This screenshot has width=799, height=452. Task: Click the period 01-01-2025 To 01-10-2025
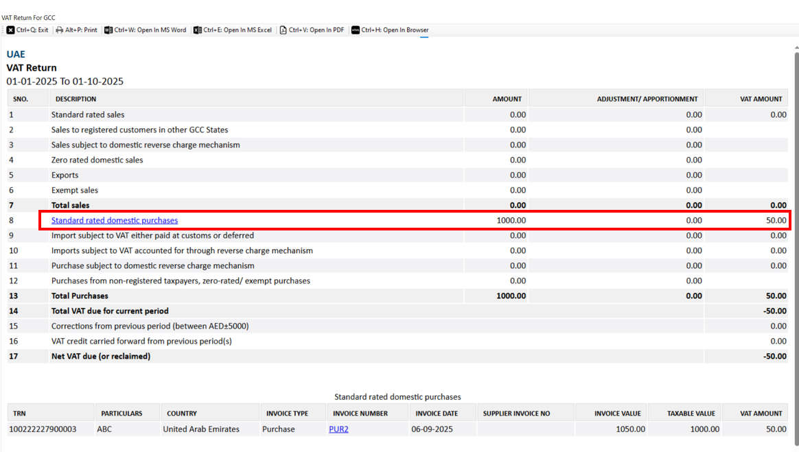pyautogui.click(x=65, y=82)
